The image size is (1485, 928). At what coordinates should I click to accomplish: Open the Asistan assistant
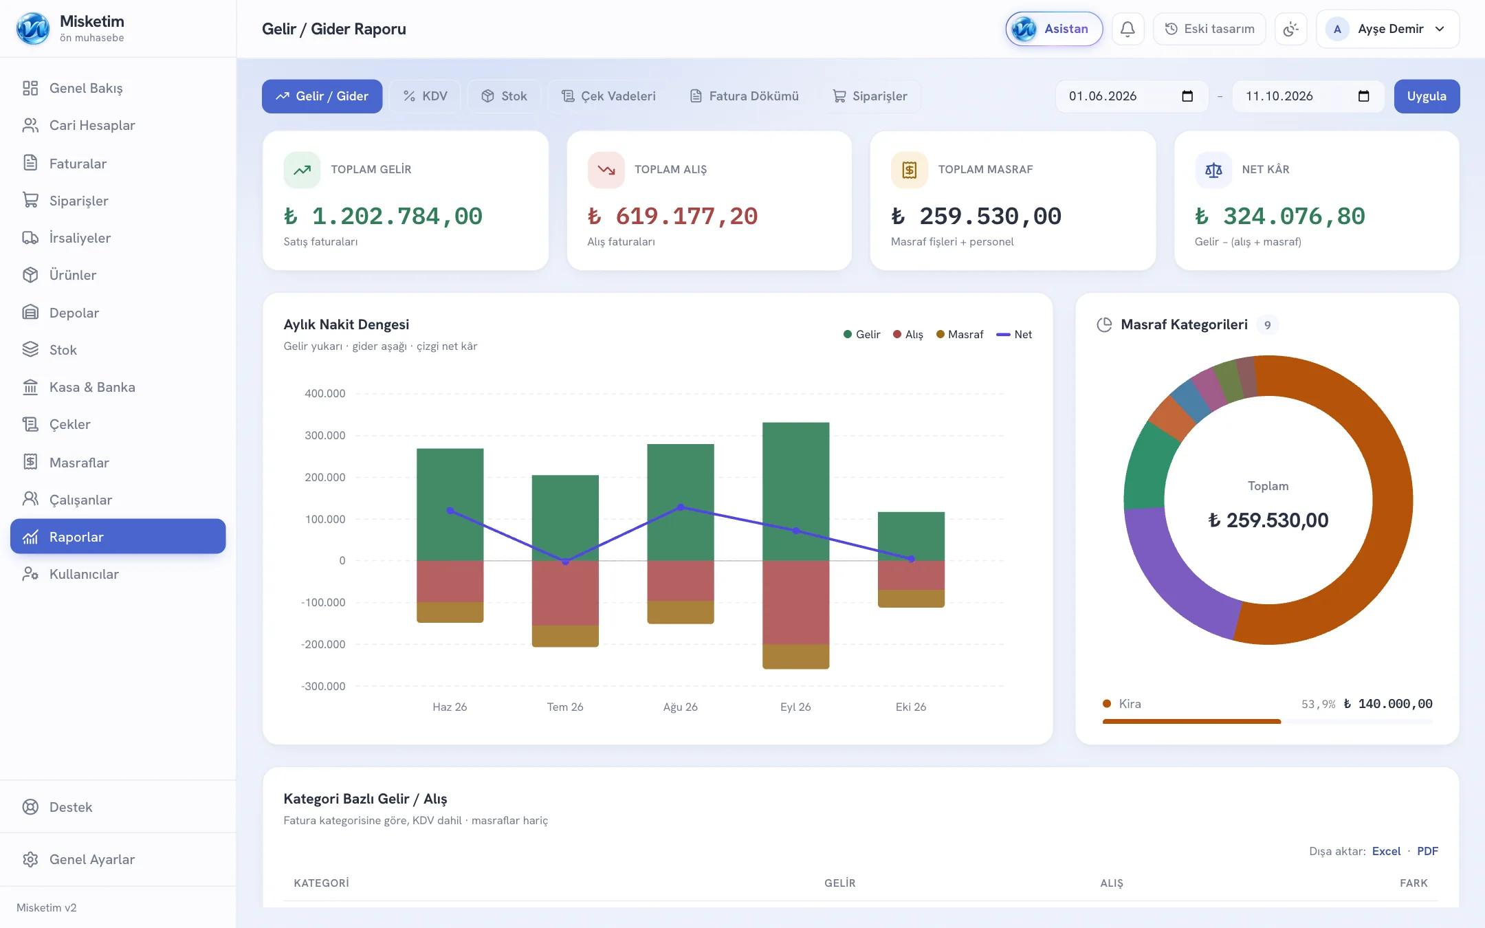point(1054,29)
